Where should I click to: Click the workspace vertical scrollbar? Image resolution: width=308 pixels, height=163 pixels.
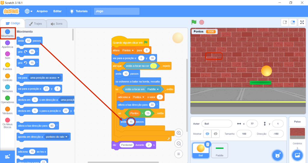tap(187, 95)
